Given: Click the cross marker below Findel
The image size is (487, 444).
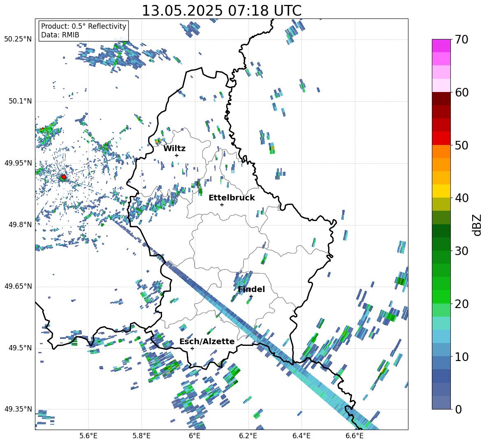Looking at the screenshot, I should click(251, 296).
